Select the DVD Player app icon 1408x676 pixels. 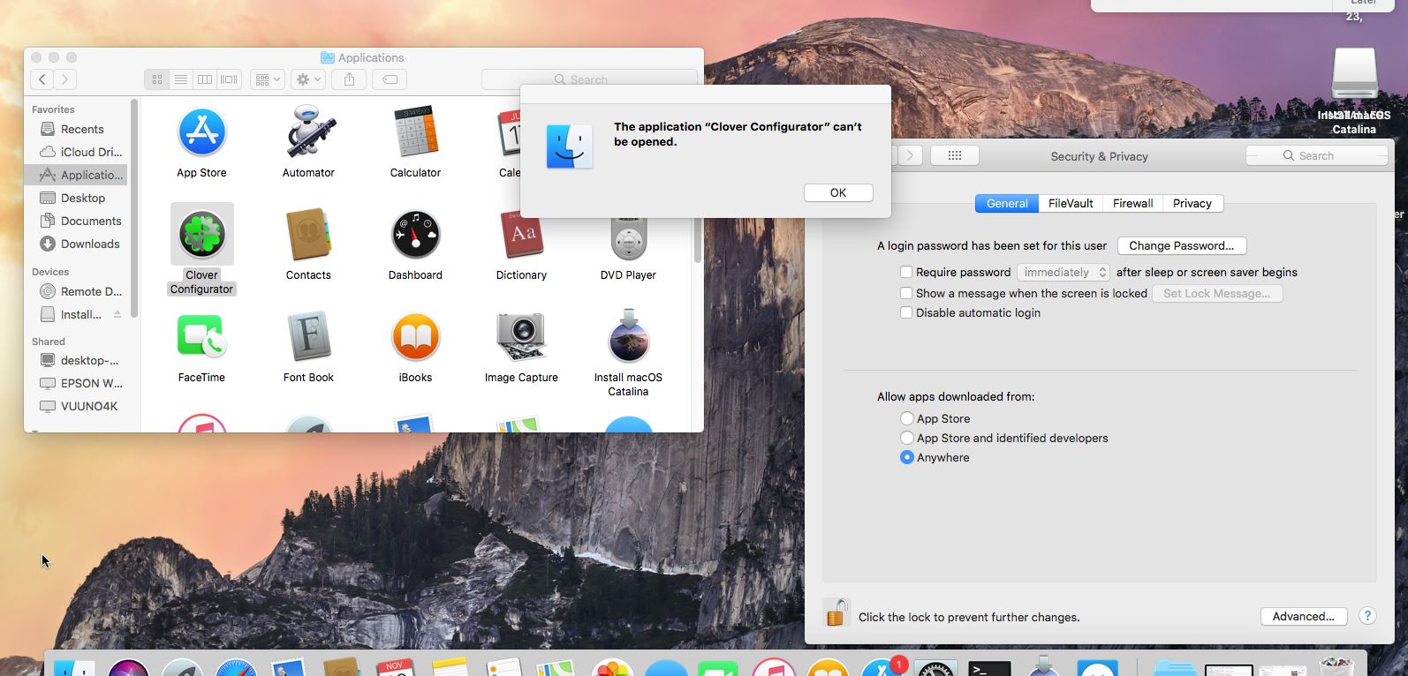tap(628, 238)
